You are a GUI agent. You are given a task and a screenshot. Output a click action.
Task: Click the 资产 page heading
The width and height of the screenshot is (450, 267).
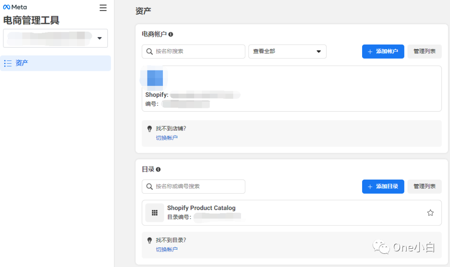click(x=143, y=11)
